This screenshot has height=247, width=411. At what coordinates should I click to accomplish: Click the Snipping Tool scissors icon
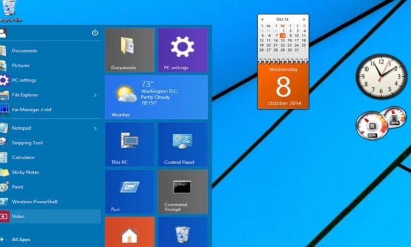click(3, 142)
